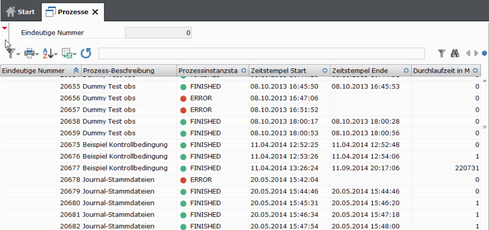Close the Prozesse tab
This screenshot has width=489, height=230.
coord(95,12)
